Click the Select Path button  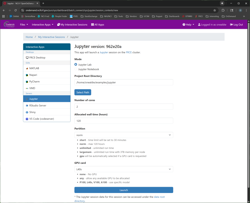point(83,92)
